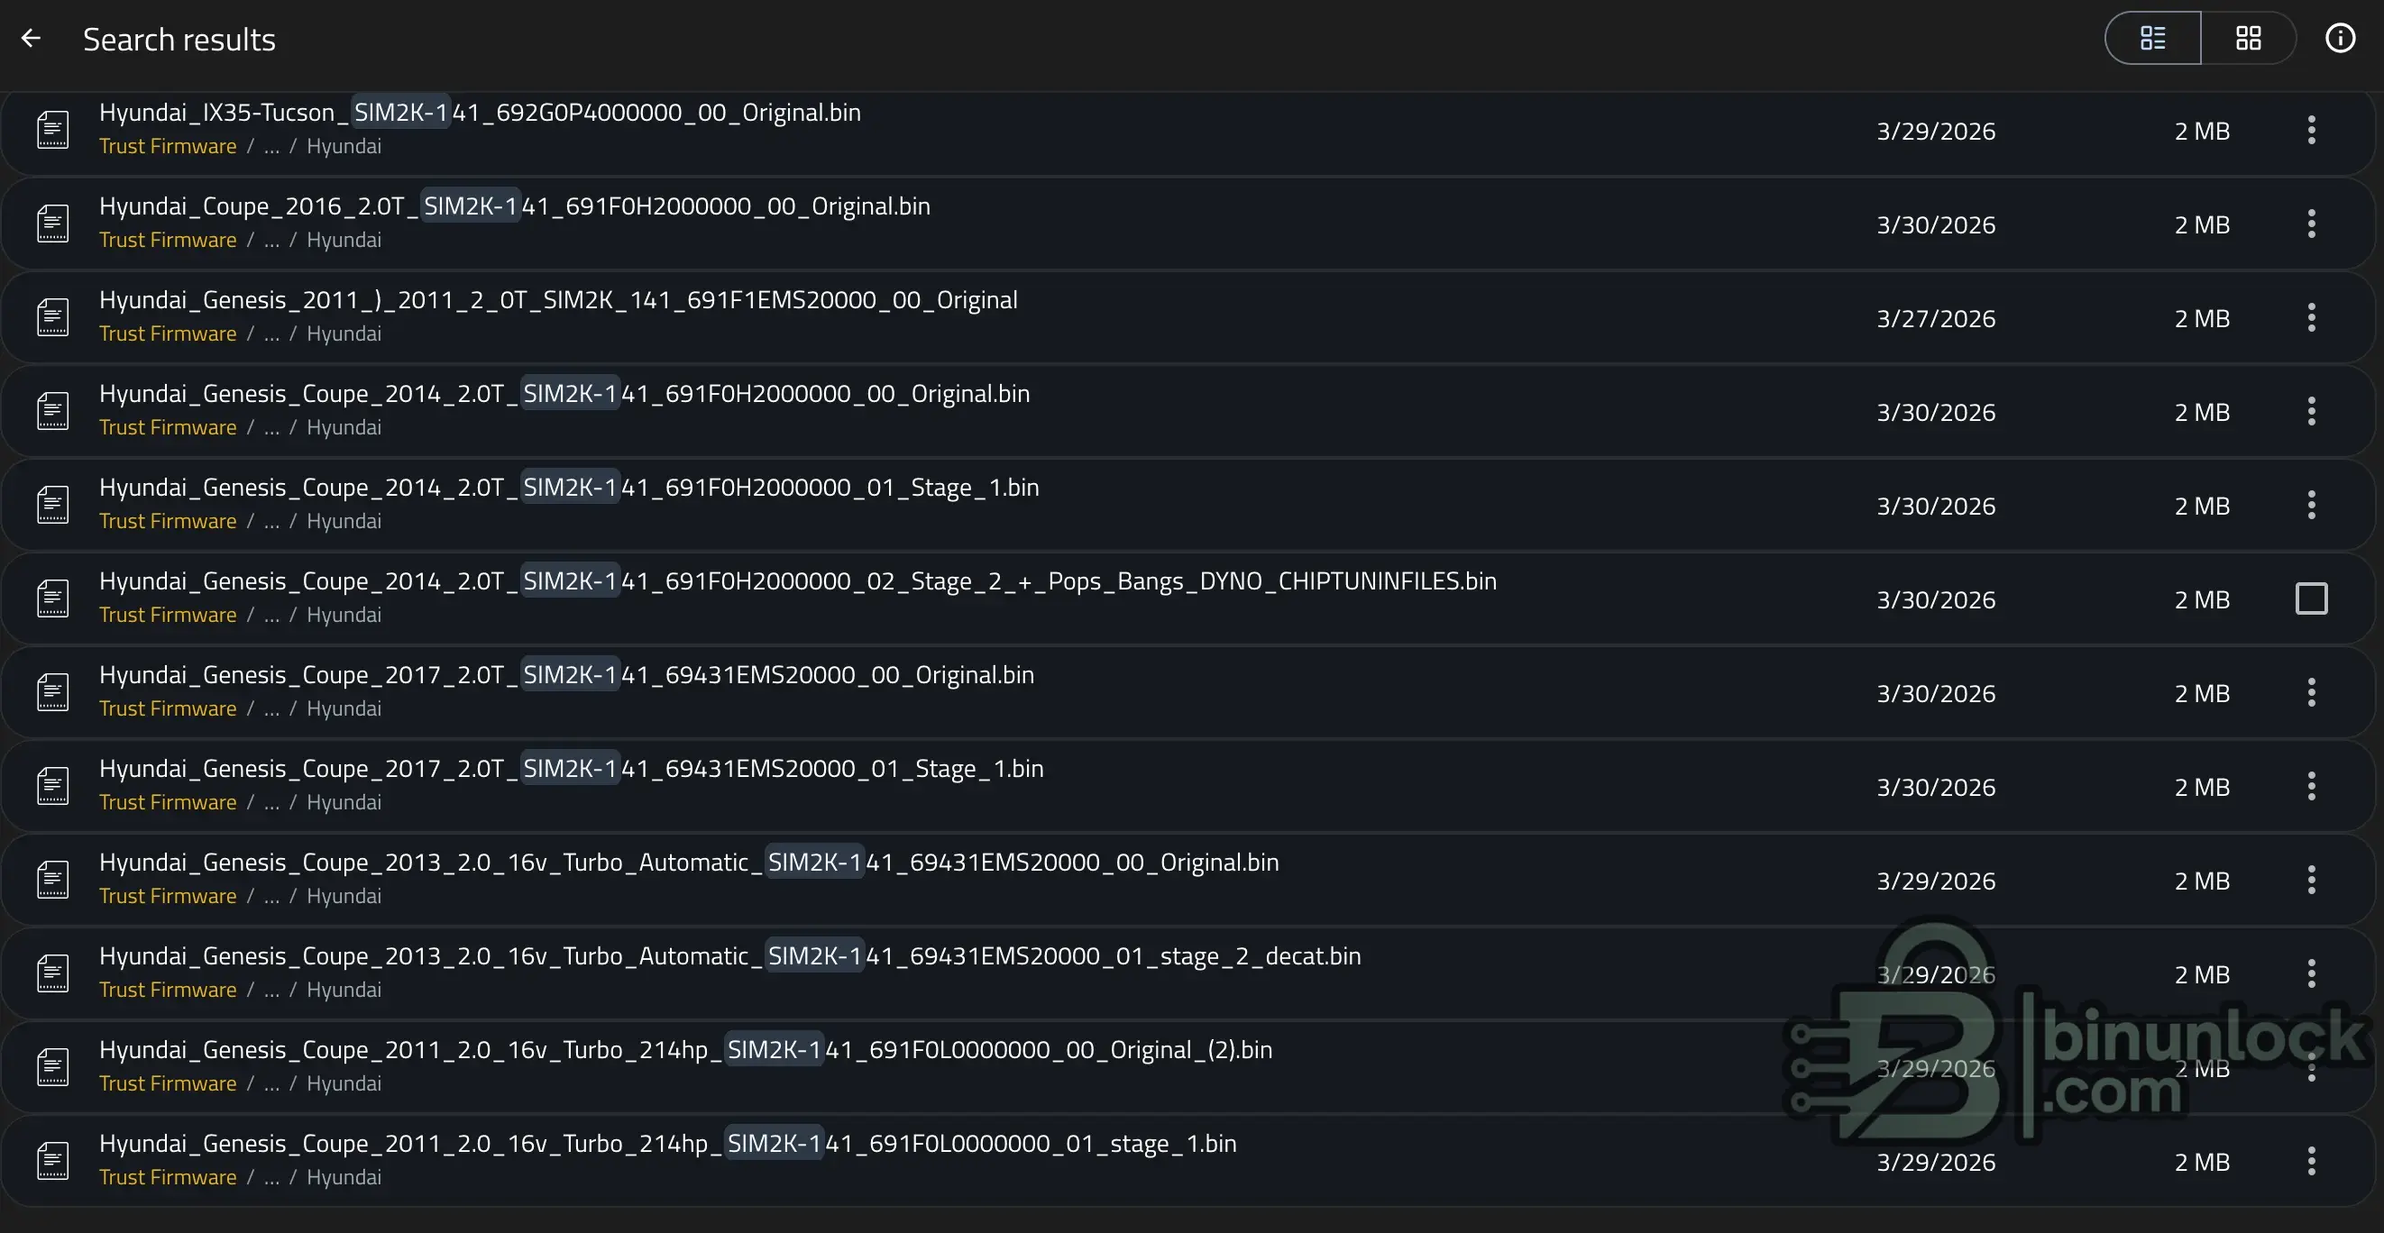Select Hyundai_Genesis_Coupe_2014 Original.bin file name
This screenshot has width=2384, height=1233.
pyautogui.click(x=564, y=394)
